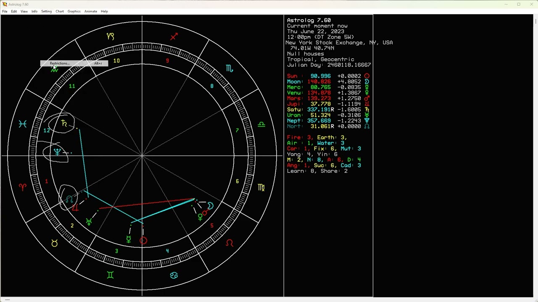Click the Aries sign glyph on the wheel
This screenshot has width=538, height=302.
(x=22, y=187)
